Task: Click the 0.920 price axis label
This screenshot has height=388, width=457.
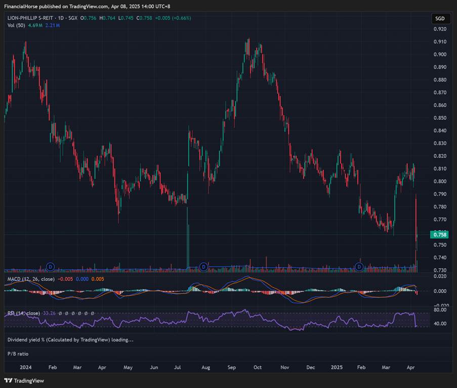Action: tap(440, 29)
